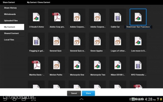Screen dimensions: 163x102
Task: Choose the Motocycle One image icon
Action: pyautogui.click(x=77, y=65)
